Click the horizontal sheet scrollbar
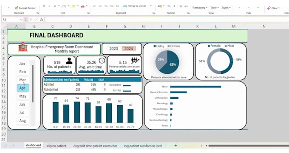Viewport: 289px width, 153px height. click(x=249, y=146)
